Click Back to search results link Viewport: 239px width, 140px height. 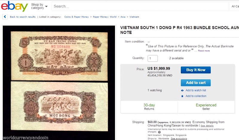(x=23, y=17)
